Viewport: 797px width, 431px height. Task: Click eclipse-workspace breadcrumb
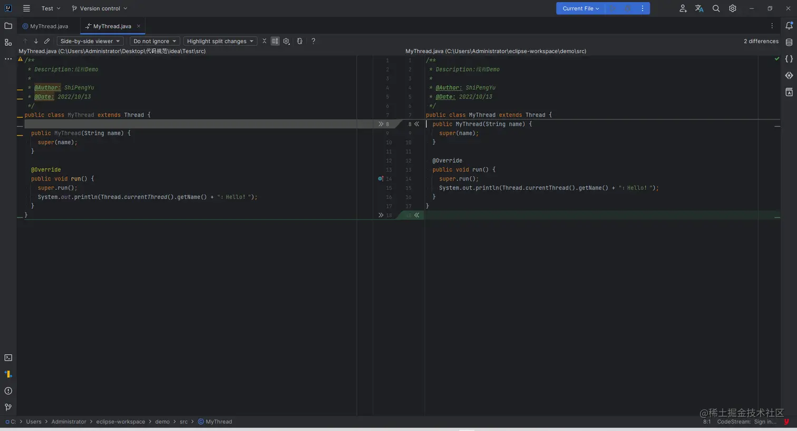click(121, 422)
